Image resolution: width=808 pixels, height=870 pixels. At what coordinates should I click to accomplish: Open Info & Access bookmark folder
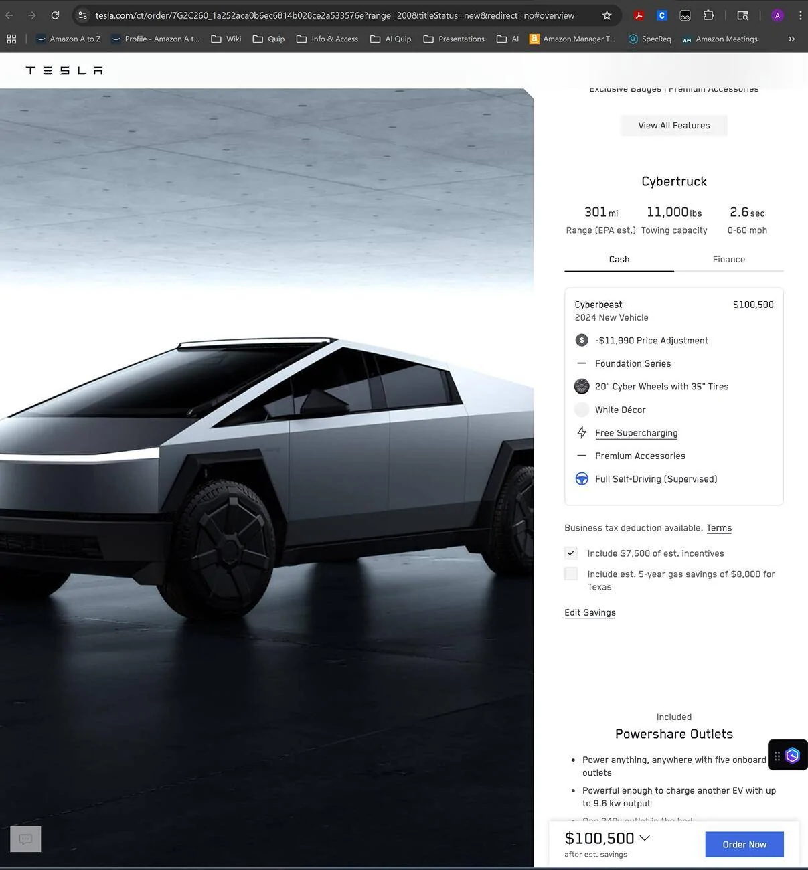click(x=327, y=39)
